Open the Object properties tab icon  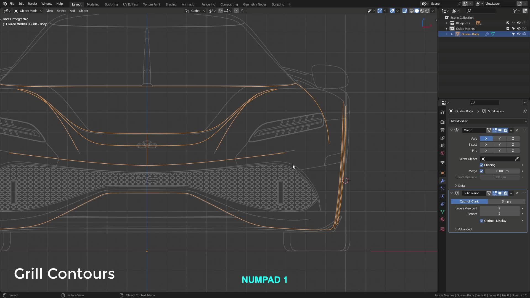pyautogui.click(x=442, y=173)
